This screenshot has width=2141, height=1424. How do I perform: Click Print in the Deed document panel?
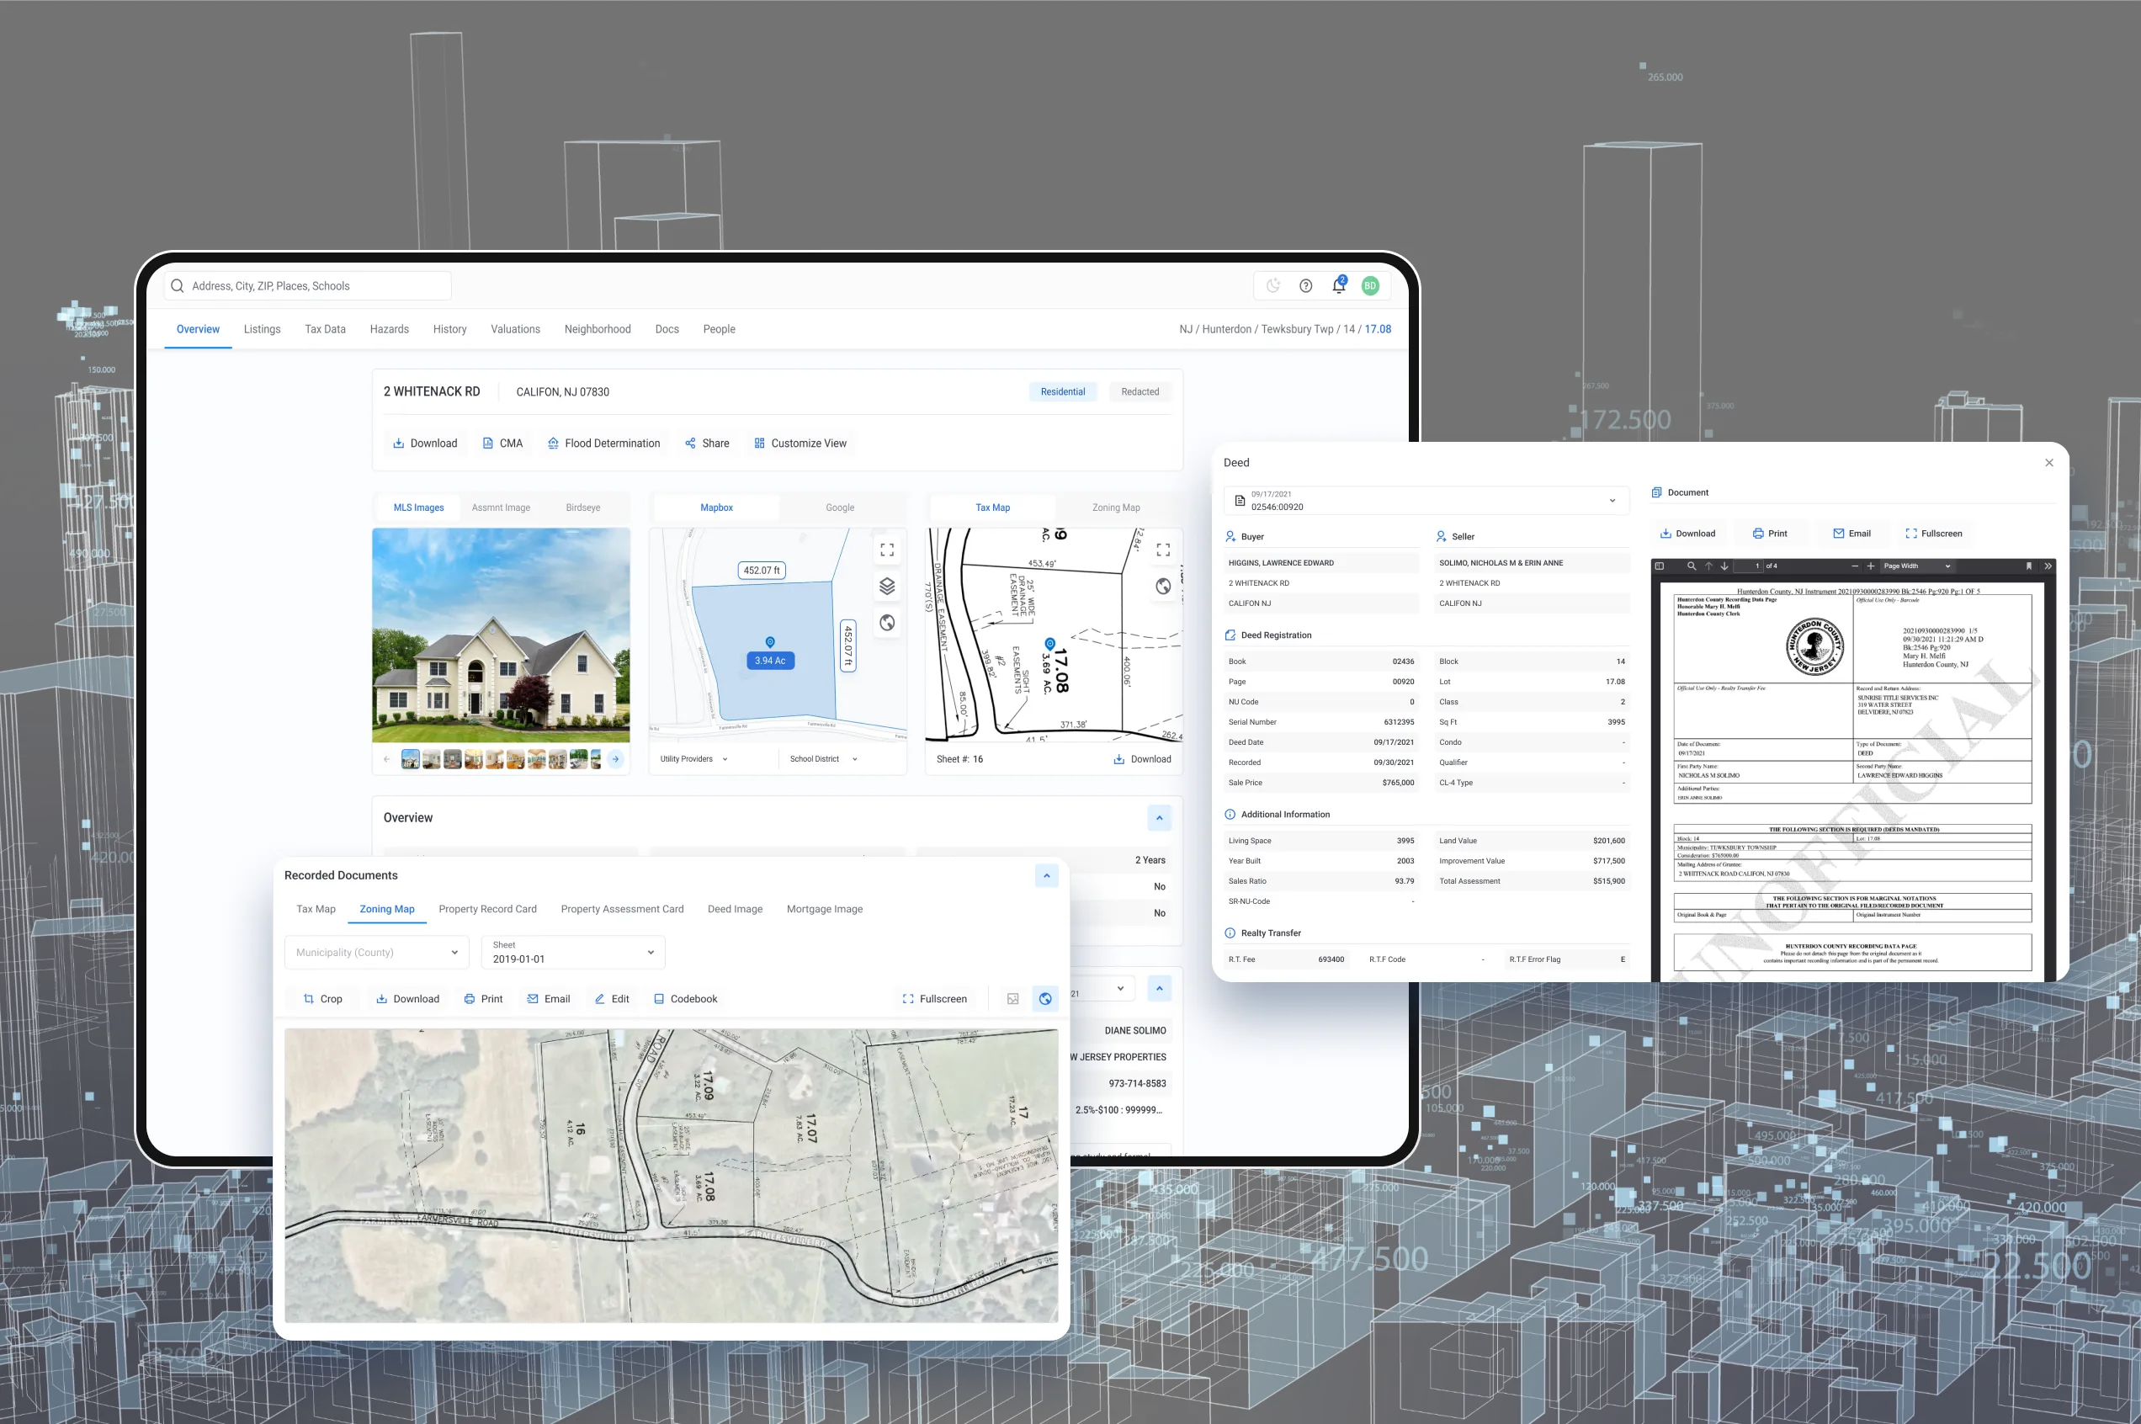[x=1770, y=534]
